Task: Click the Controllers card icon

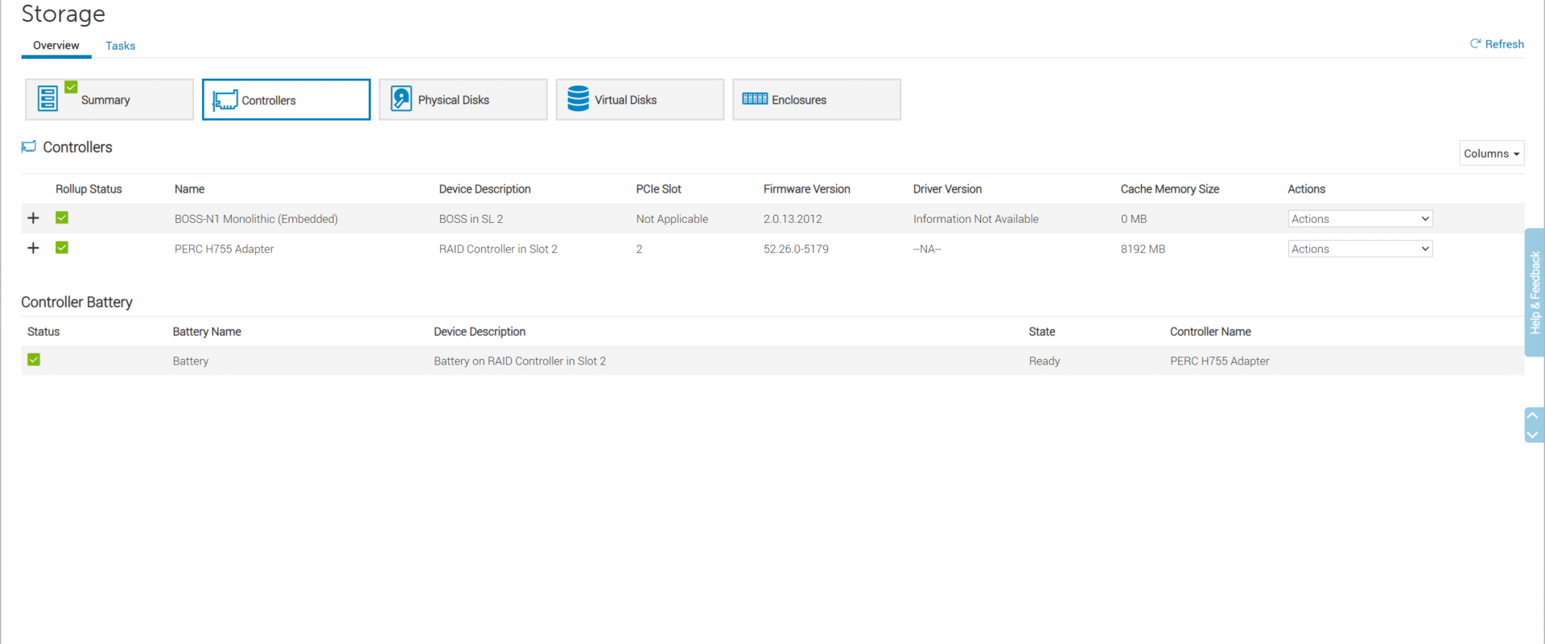Action: point(225,100)
